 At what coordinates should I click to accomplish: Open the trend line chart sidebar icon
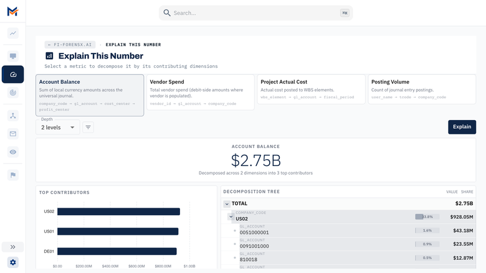tap(12, 33)
